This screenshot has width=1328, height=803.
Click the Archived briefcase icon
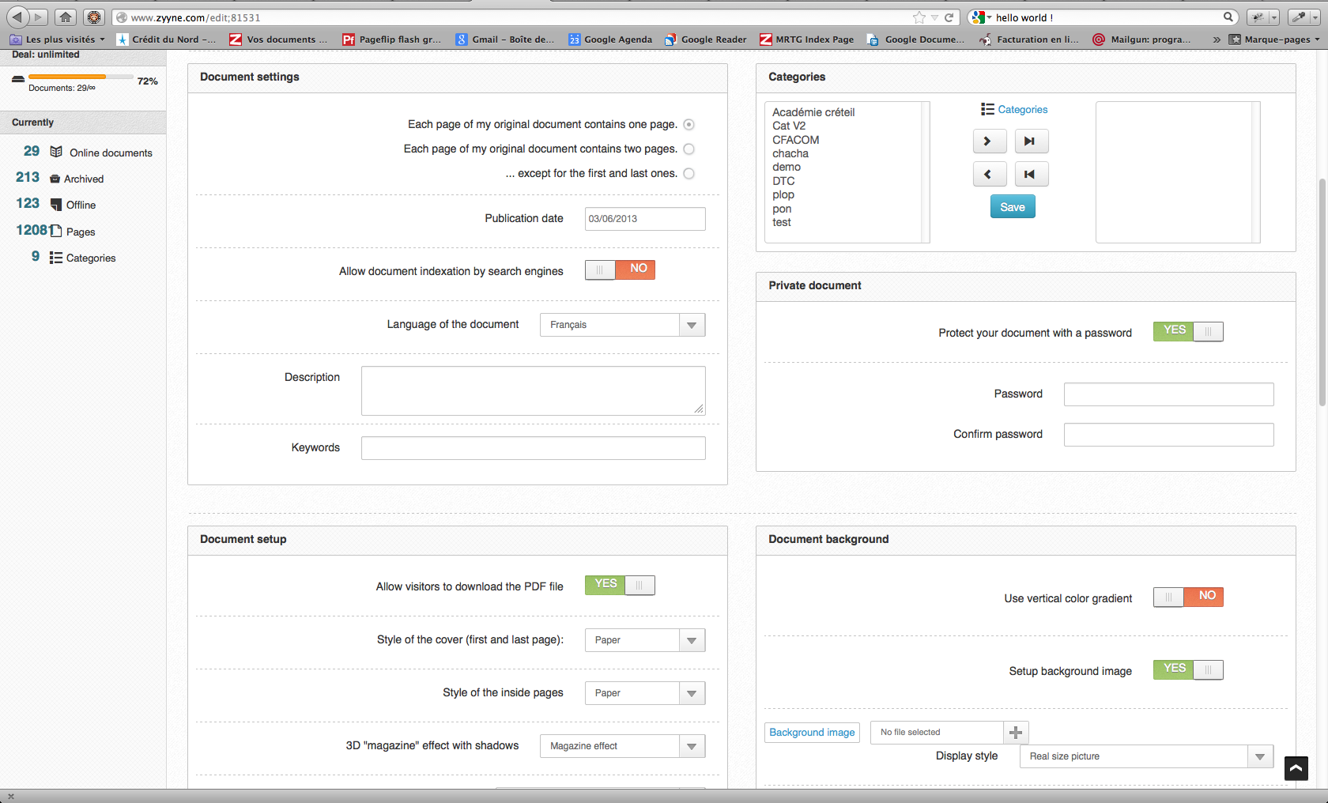point(55,179)
